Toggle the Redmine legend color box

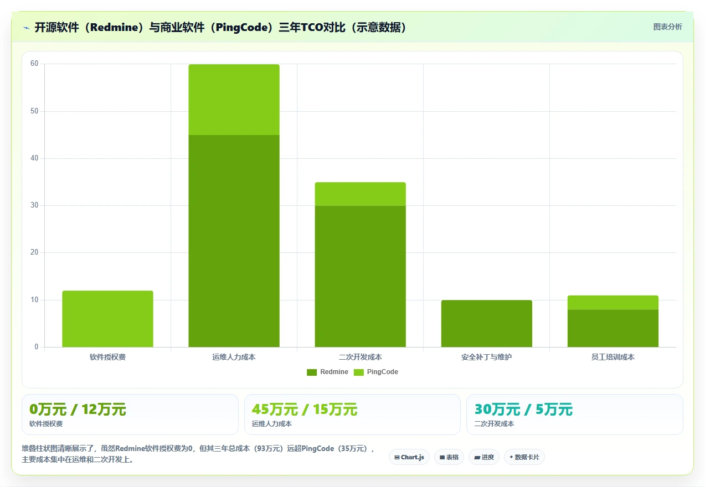coord(312,372)
